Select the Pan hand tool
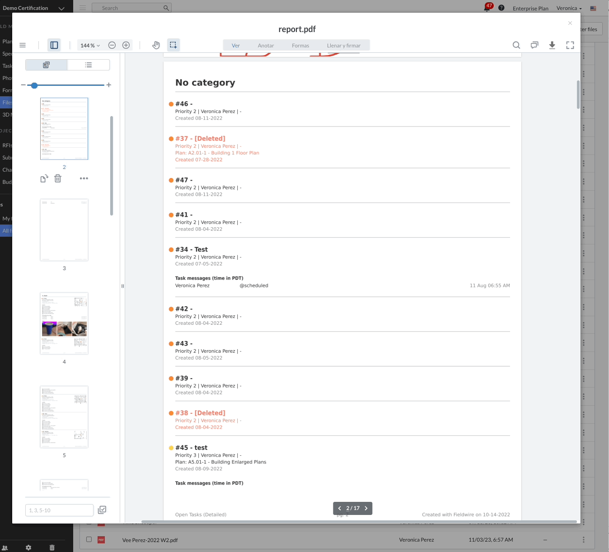 tap(156, 45)
